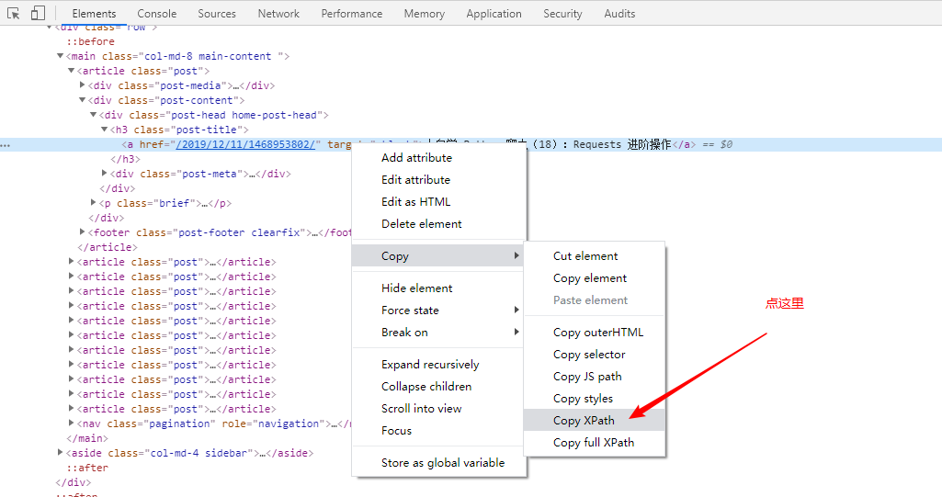Click the inspect element picker icon
942x497 pixels.
point(14,14)
